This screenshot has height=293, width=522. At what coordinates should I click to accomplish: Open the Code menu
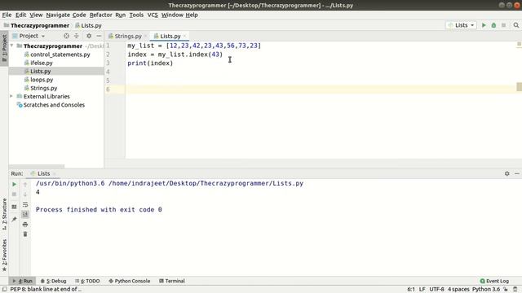pos(79,15)
